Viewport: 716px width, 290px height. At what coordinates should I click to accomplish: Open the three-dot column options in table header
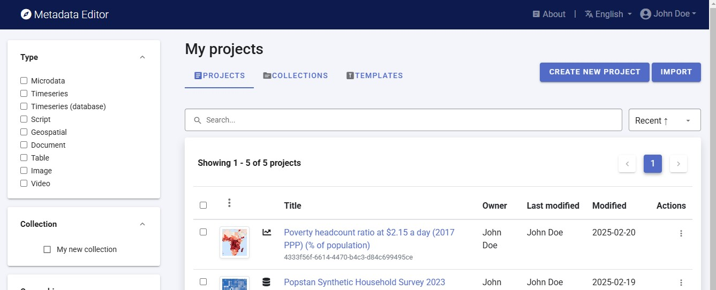click(x=229, y=203)
